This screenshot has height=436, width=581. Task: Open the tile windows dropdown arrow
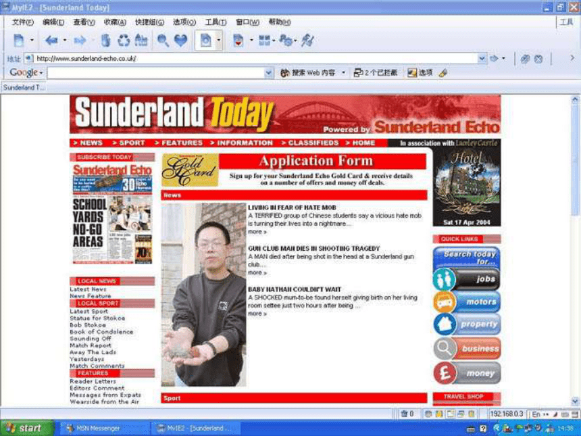[x=274, y=41]
